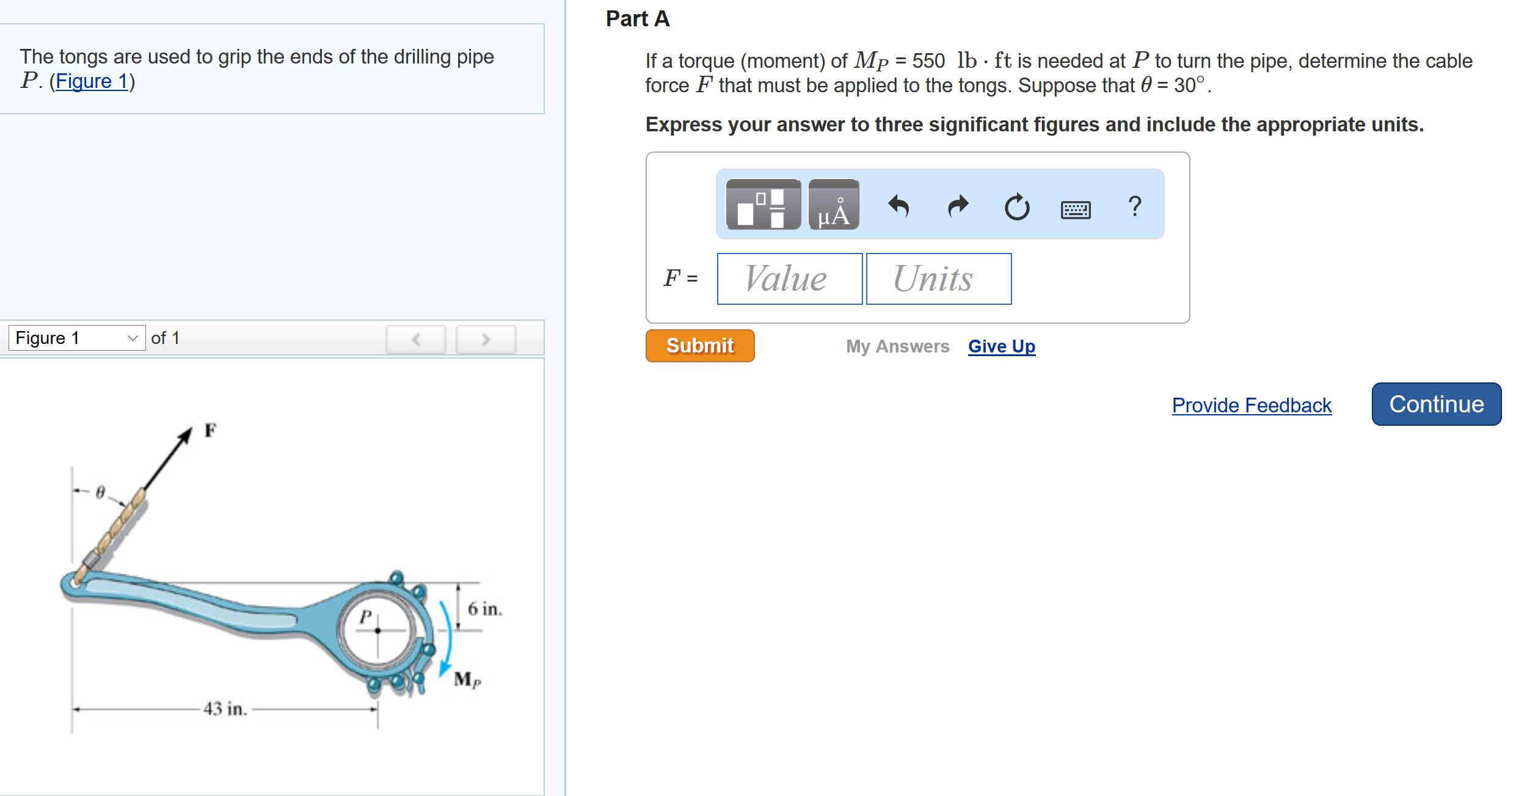The width and height of the screenshot is (1527, 796).
Task: Open the Figure 1 dropdown
Action: pos(77,338)
